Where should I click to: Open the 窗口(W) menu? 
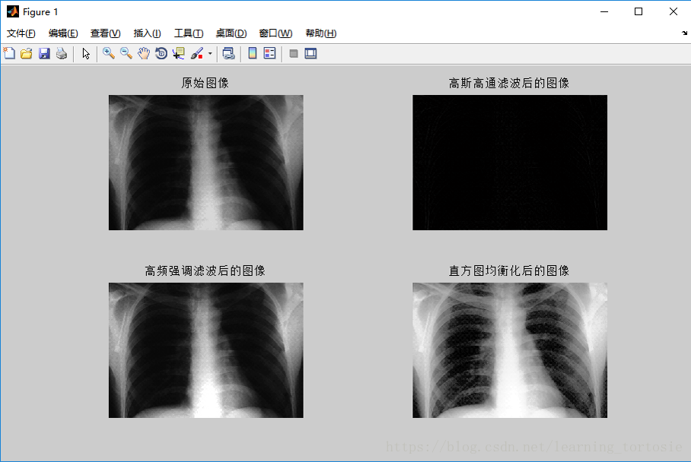click(275, 33)
